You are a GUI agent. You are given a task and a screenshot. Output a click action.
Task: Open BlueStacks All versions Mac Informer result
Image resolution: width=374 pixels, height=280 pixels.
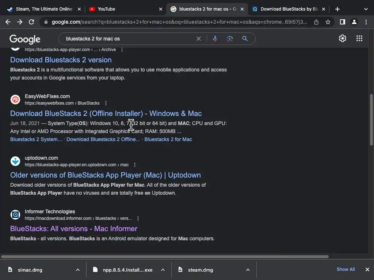coord(74,229)
